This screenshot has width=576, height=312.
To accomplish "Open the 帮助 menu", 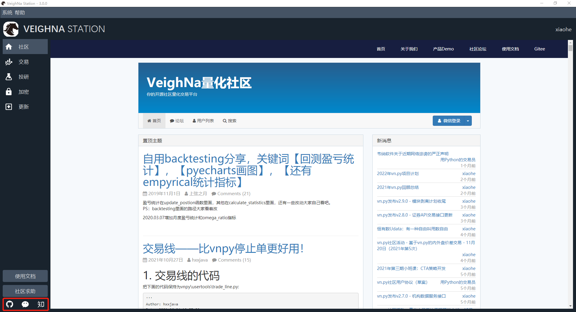I will coord(20,12).
